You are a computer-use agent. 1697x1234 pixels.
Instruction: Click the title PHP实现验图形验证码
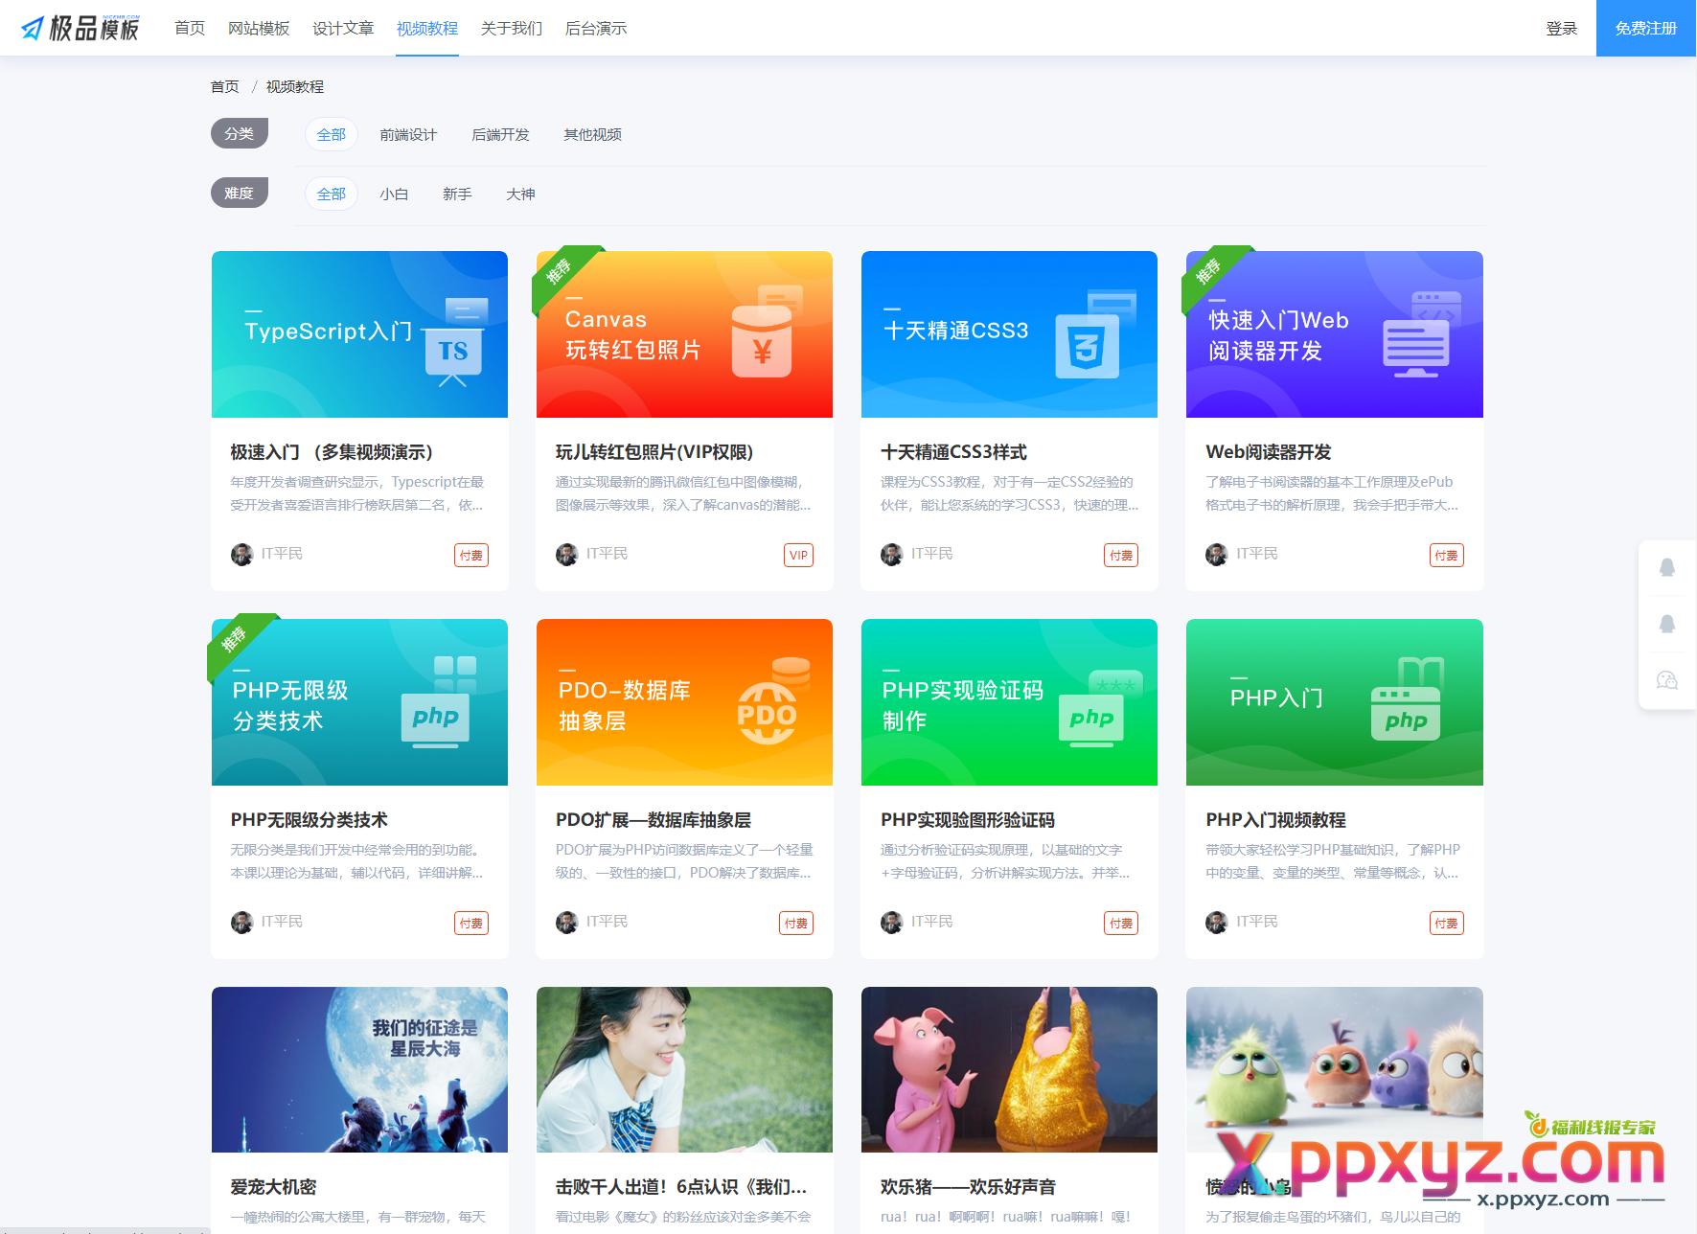point(968,820)
